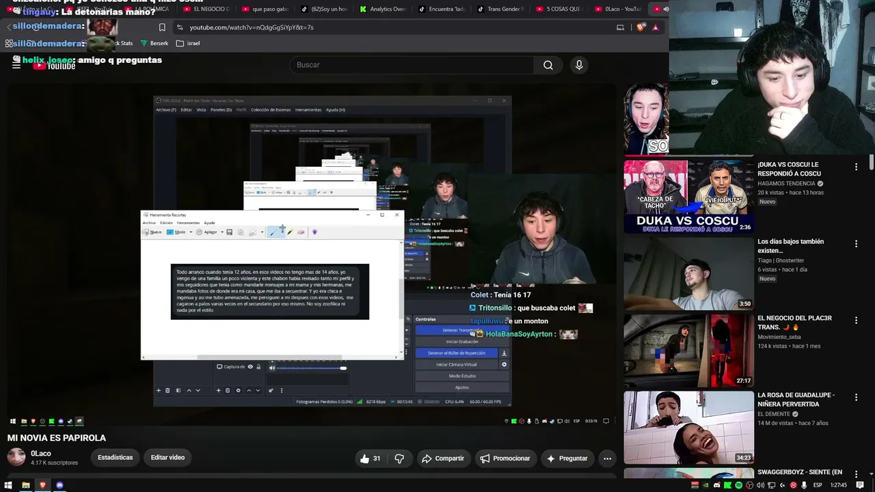875x492 pixels.
Task: Select the eraser tool in Recortes
Action: click(301, 232)
